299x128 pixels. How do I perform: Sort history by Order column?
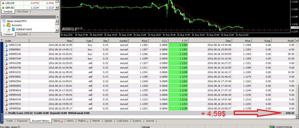click(x=16, y=41)
